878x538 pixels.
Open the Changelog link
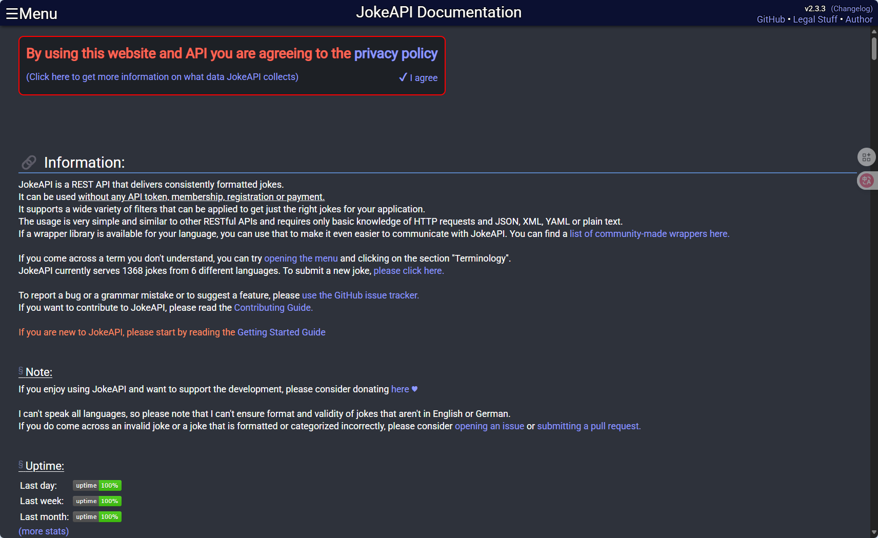(x=851, y=9)
